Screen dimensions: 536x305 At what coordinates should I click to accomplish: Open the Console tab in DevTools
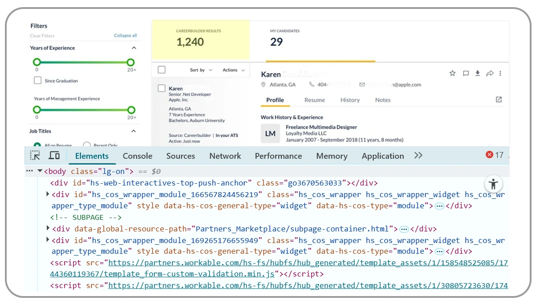(x=137, y=156)
